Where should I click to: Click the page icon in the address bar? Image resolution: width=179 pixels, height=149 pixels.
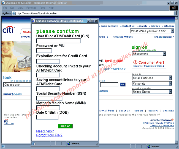point(14,14)
